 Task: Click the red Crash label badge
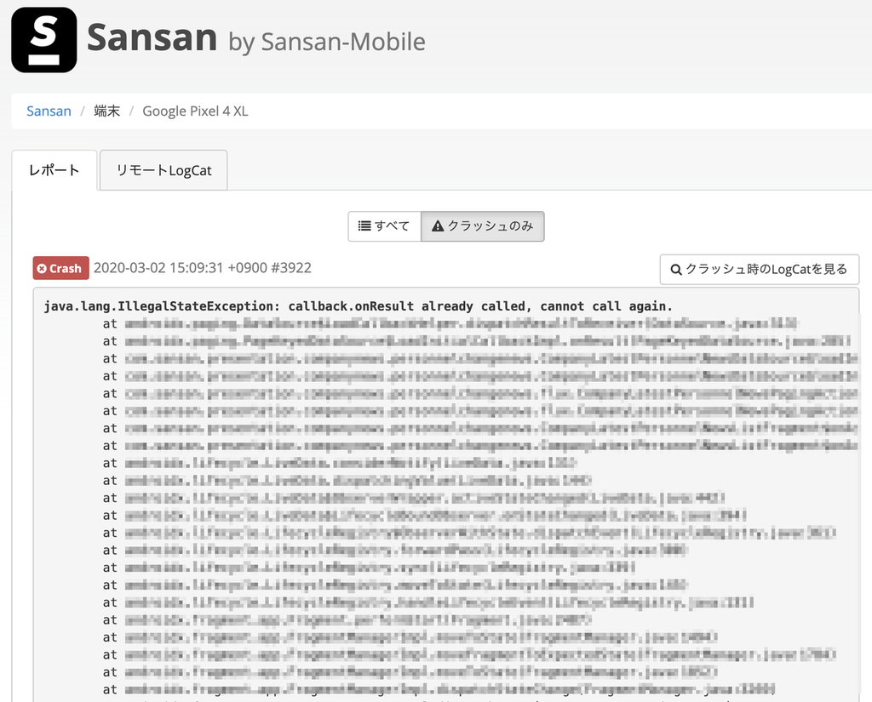[60, 268]
